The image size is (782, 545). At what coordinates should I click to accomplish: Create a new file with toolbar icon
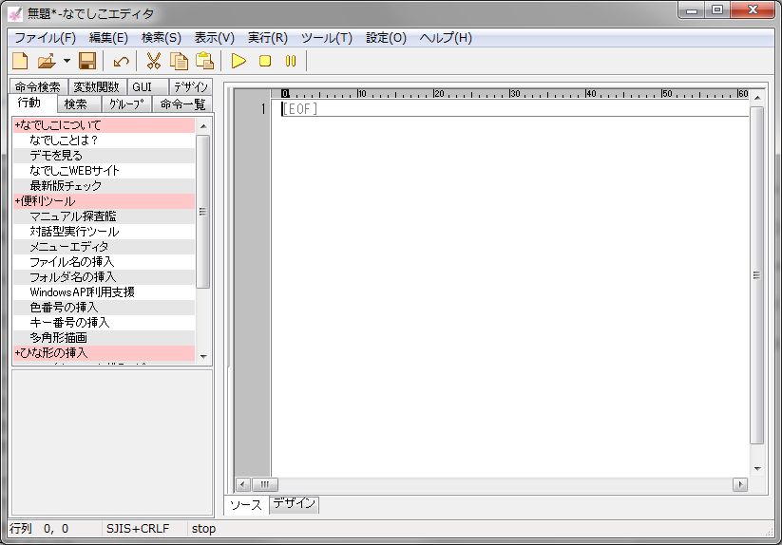[x=20, y=61]
